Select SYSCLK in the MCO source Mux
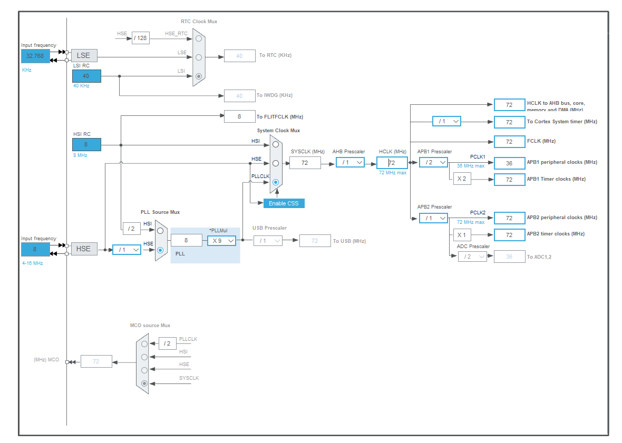 click(x=144, y=383)
